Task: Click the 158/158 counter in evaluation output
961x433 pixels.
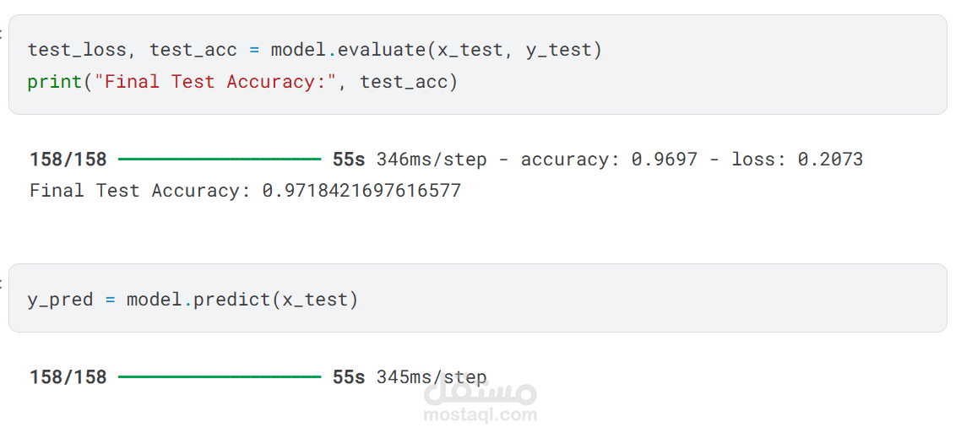Action: (x=68, y=160)
